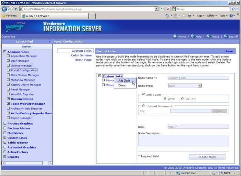Click the Home globe icon in portal header
Viewport: 241px width, 176px height.
pos(175,36)
